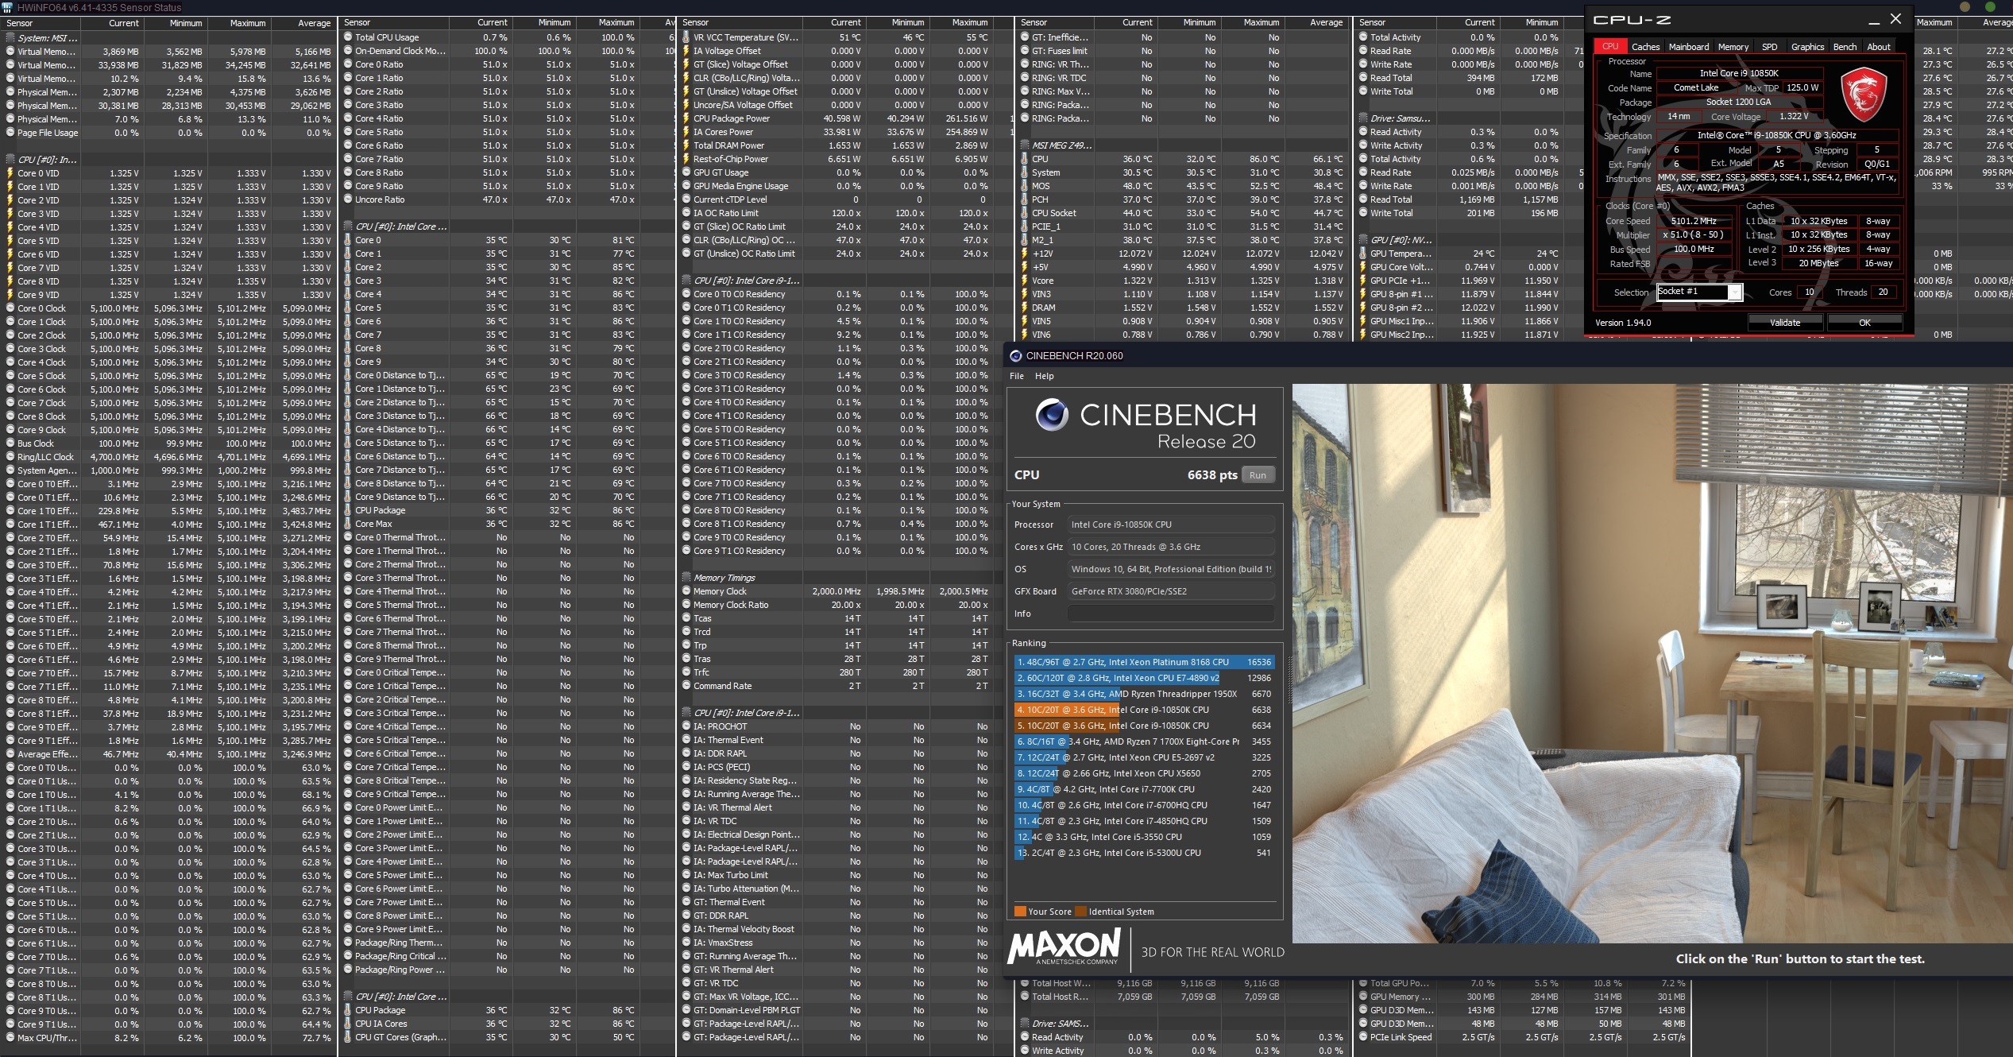Image resolution: width=2013 pixels, height=1057 pixels.
Task: Switch to the Memory tab in CPU-Z
Action: pyautogui.click(x=1733, y=47)
